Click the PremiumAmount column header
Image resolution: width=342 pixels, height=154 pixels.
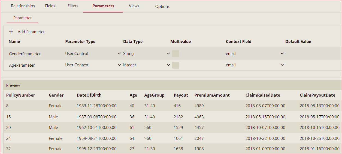tap(212, 95)
